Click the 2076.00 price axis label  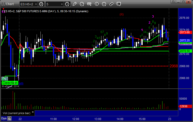(x=184, y=18)
